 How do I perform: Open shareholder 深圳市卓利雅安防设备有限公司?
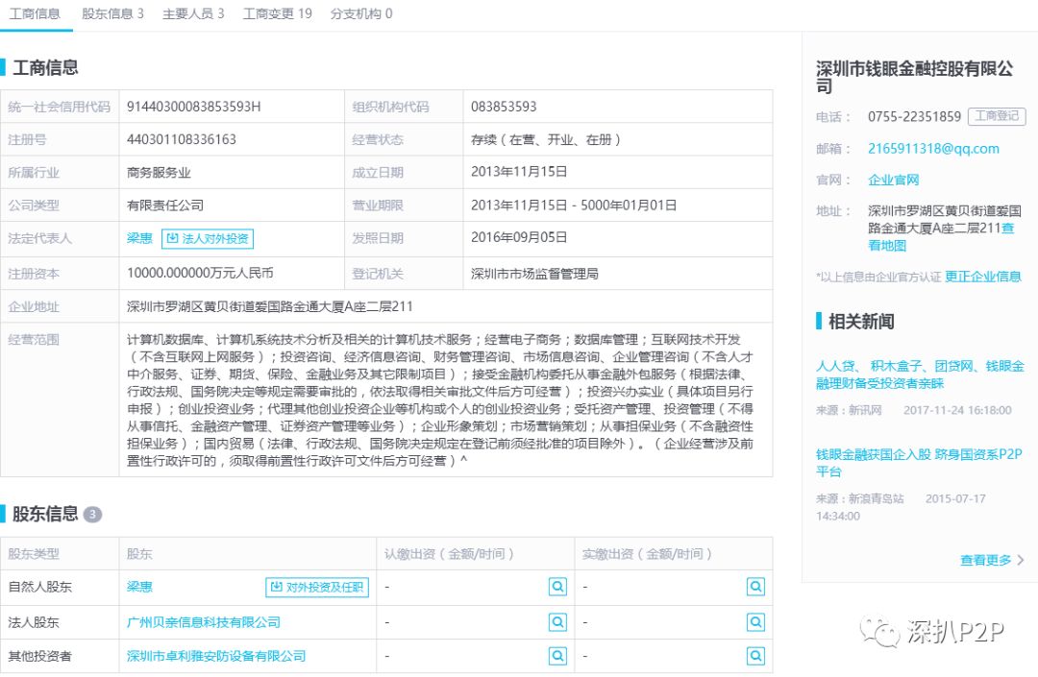[x=216, y=656]
